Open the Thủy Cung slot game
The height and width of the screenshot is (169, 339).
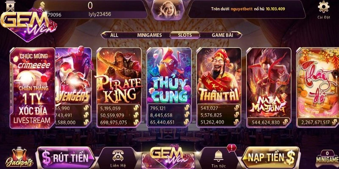point(169,87)
